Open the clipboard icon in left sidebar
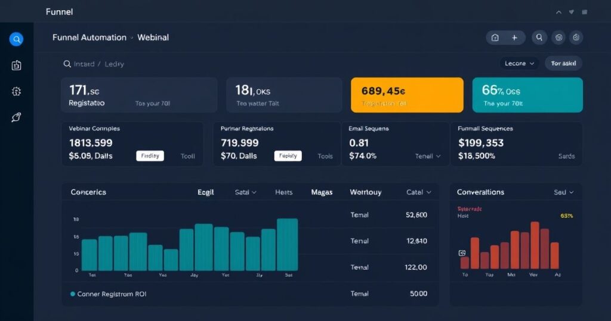 click(17, 66)
